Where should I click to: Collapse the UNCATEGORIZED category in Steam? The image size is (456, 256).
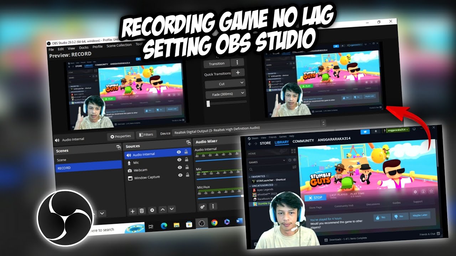coord(250,186)
